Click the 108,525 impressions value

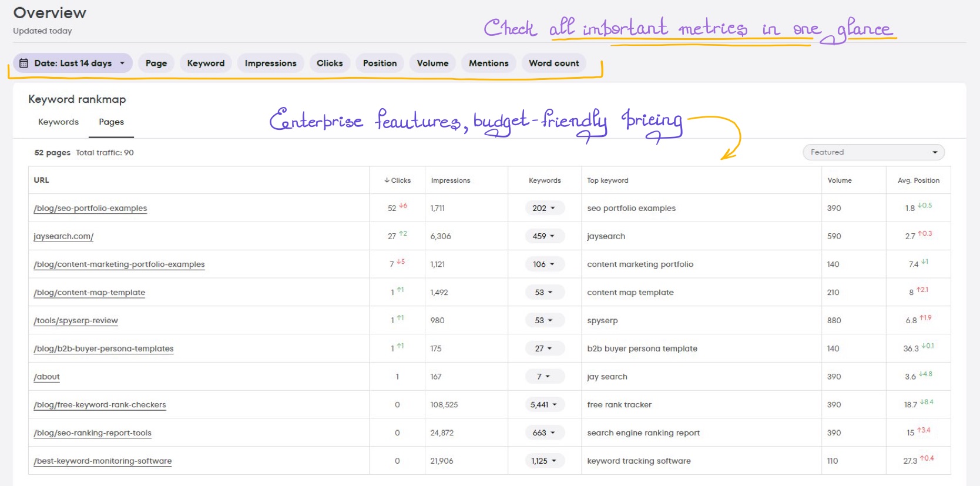pos(444,405)
